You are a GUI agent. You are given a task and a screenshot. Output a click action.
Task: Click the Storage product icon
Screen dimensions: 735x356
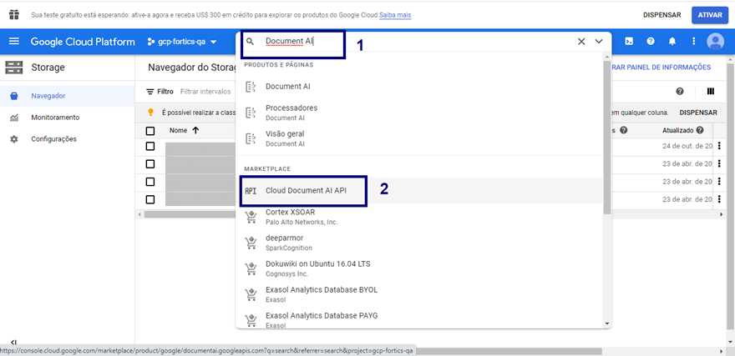pyautogui.click(x=14, y=68)
